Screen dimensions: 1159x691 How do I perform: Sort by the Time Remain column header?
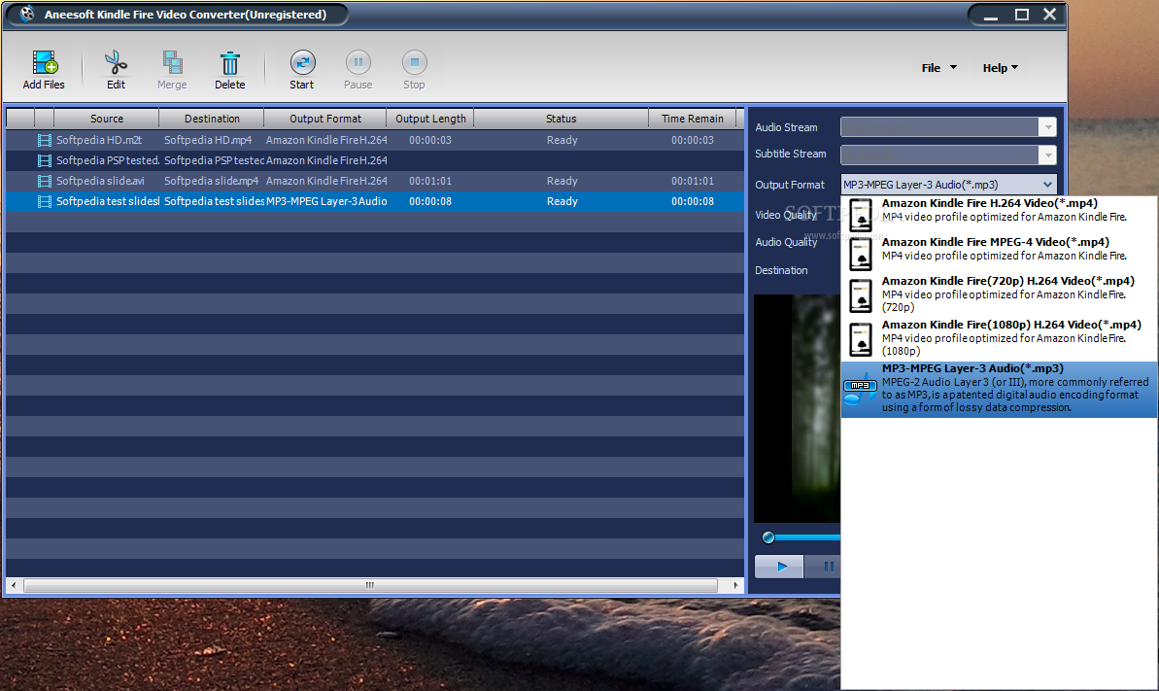693,119
